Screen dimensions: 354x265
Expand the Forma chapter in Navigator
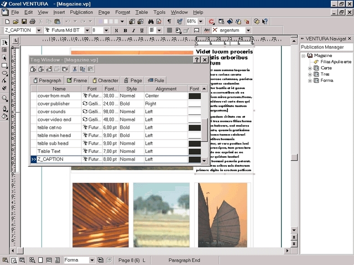pos(310,81)
